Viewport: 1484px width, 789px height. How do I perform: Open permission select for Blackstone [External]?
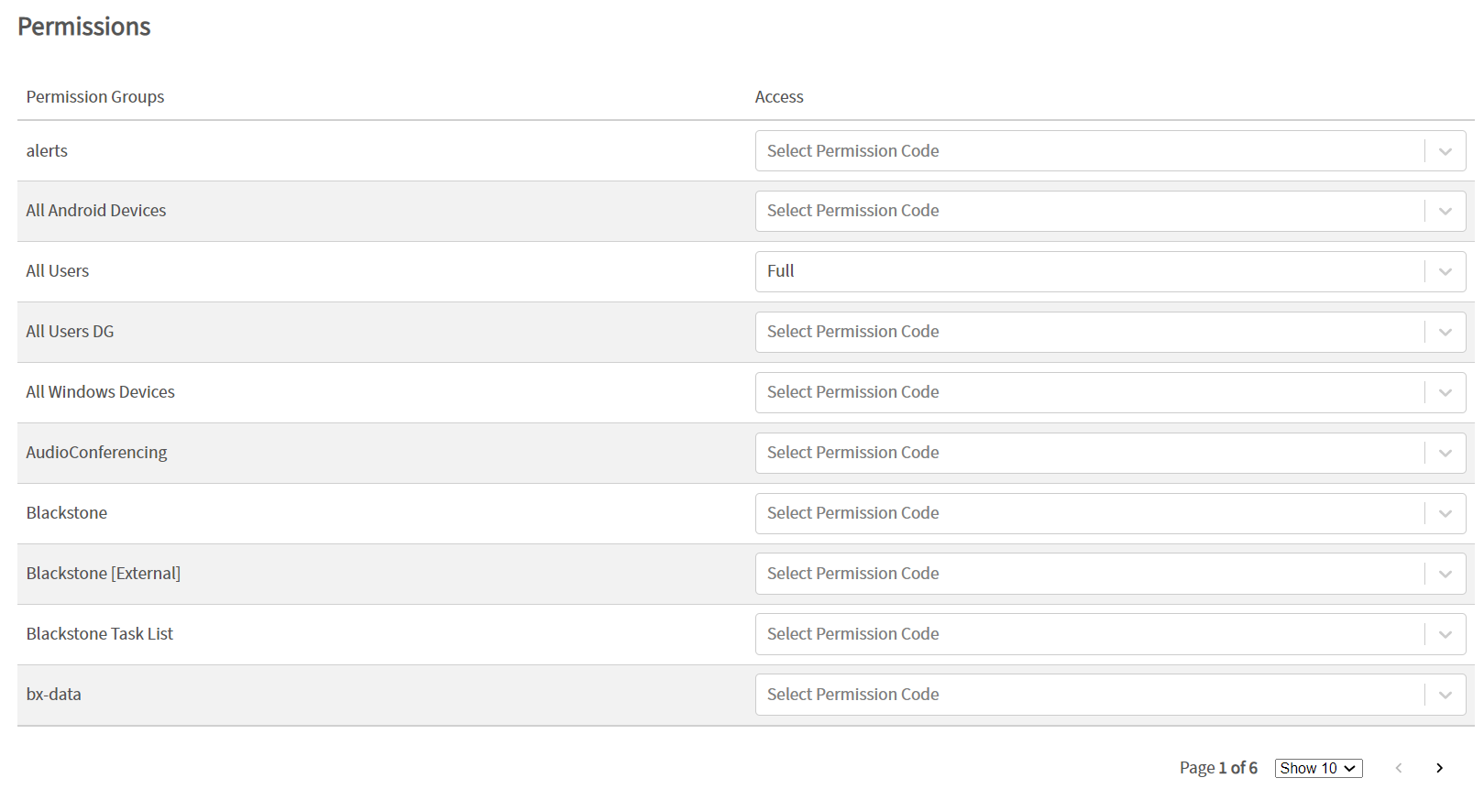pos(1110,574)
